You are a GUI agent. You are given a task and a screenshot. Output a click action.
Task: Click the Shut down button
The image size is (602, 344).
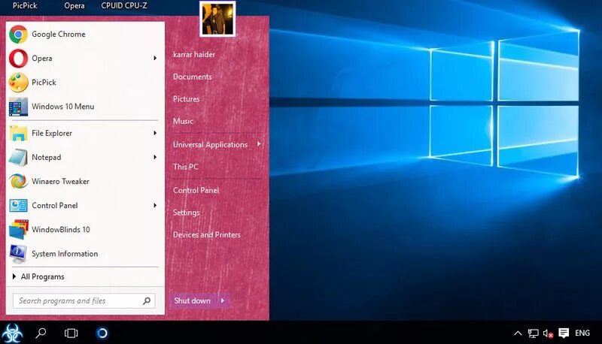pos(193,300)
